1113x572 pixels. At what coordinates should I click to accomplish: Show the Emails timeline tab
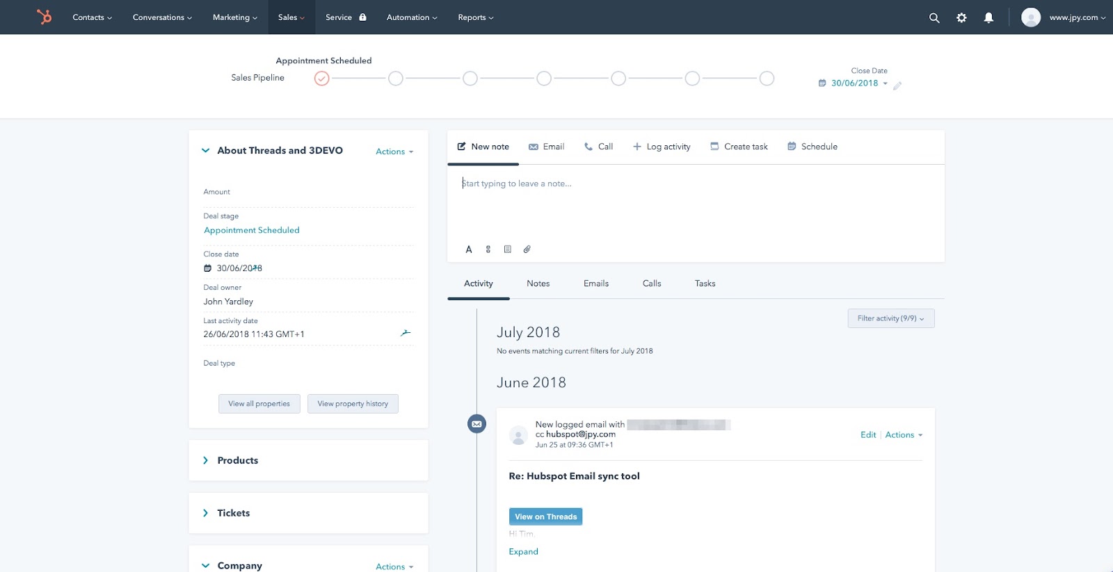[x=596, y=284]
